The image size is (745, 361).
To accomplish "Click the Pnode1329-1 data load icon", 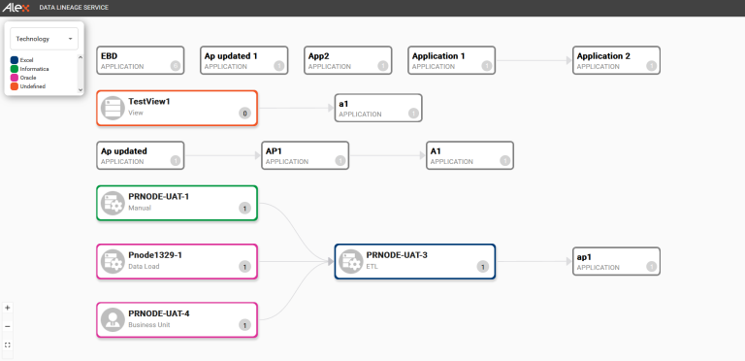I will pyautogui.click(x=113, y=261).
